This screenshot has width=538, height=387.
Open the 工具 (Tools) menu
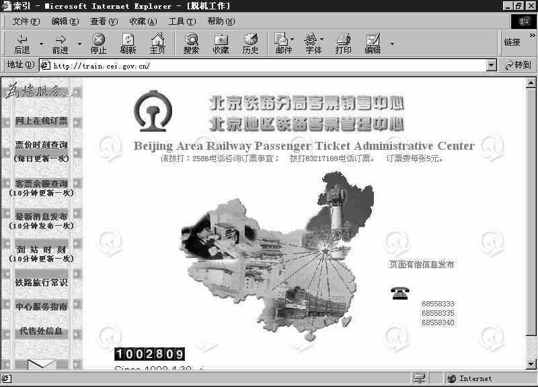click(x=180, y=21)
